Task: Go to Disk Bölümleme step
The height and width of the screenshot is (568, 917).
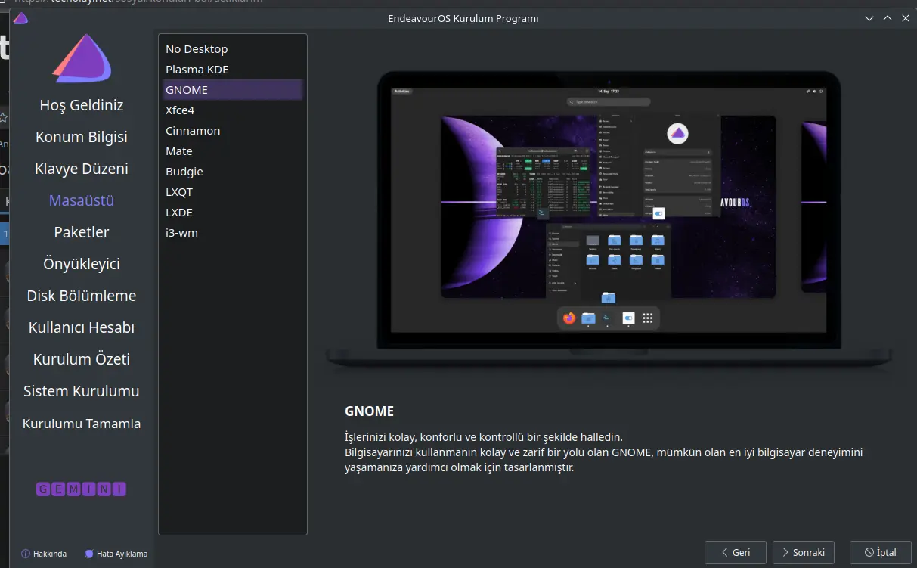Action: tap(82, 296)
